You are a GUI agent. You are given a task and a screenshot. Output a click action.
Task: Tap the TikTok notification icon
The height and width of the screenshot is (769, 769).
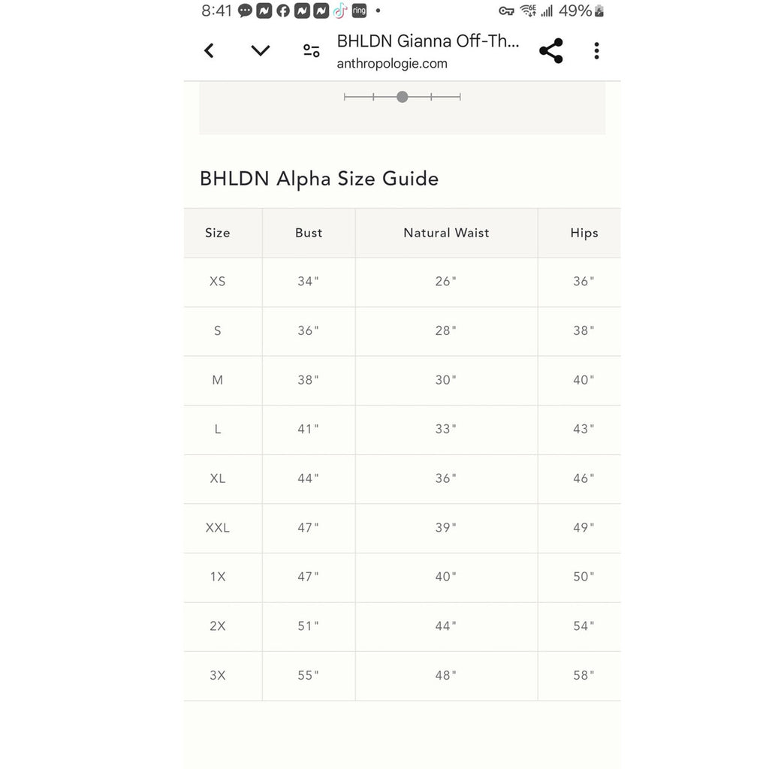click(339, 11)
